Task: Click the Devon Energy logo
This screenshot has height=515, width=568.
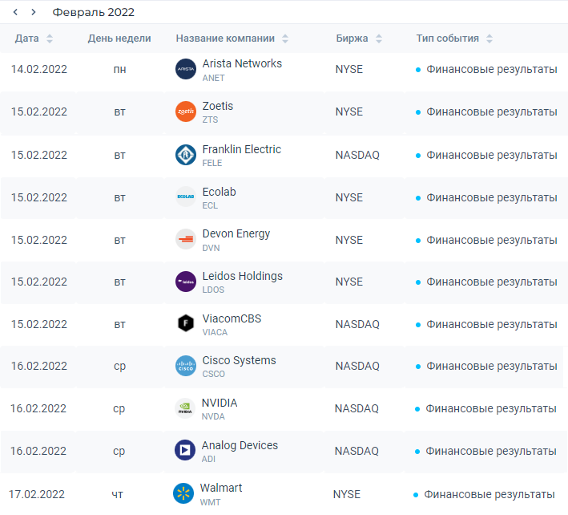Action: point(186,239)
